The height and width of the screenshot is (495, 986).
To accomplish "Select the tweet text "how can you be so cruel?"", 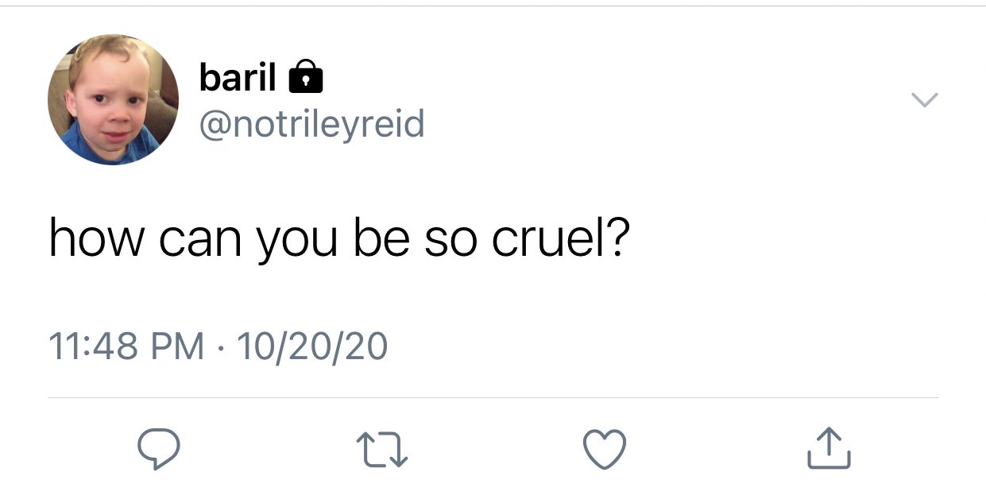I will tap(339, 240).
